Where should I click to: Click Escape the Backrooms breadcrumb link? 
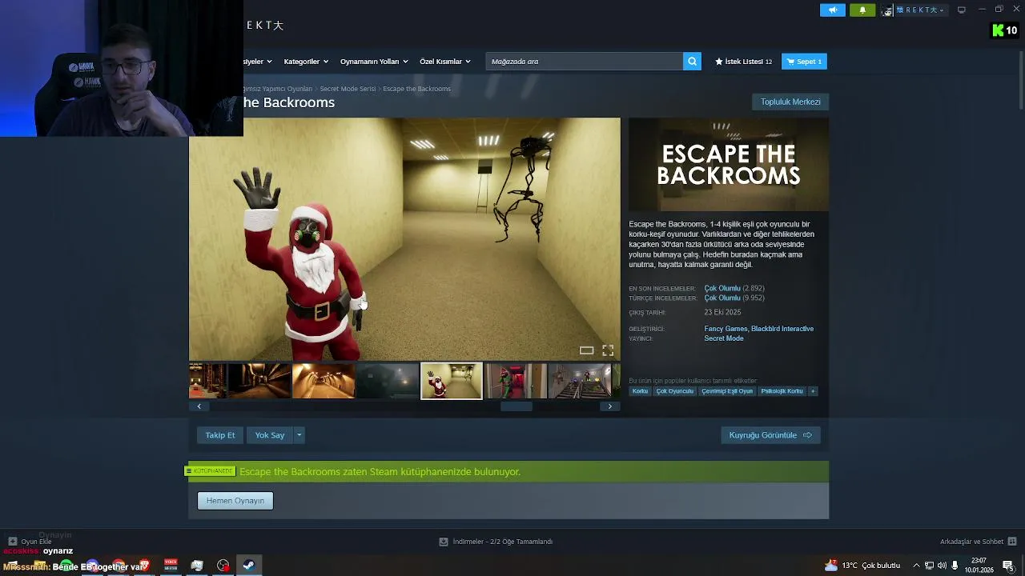click(416, 89)
